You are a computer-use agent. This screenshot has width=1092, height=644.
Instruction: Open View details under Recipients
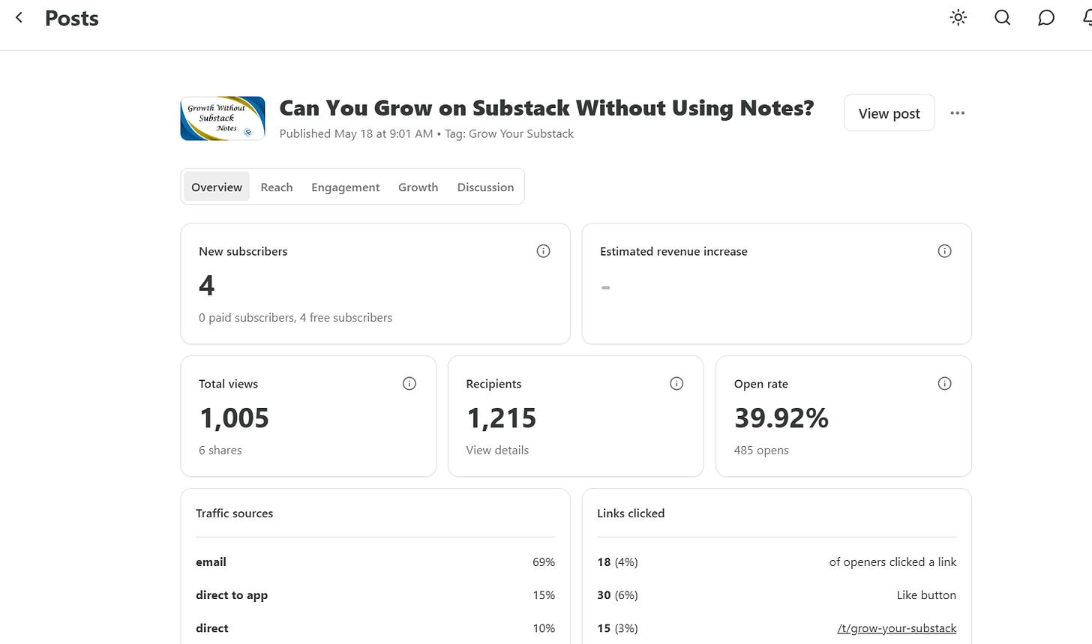497,450
